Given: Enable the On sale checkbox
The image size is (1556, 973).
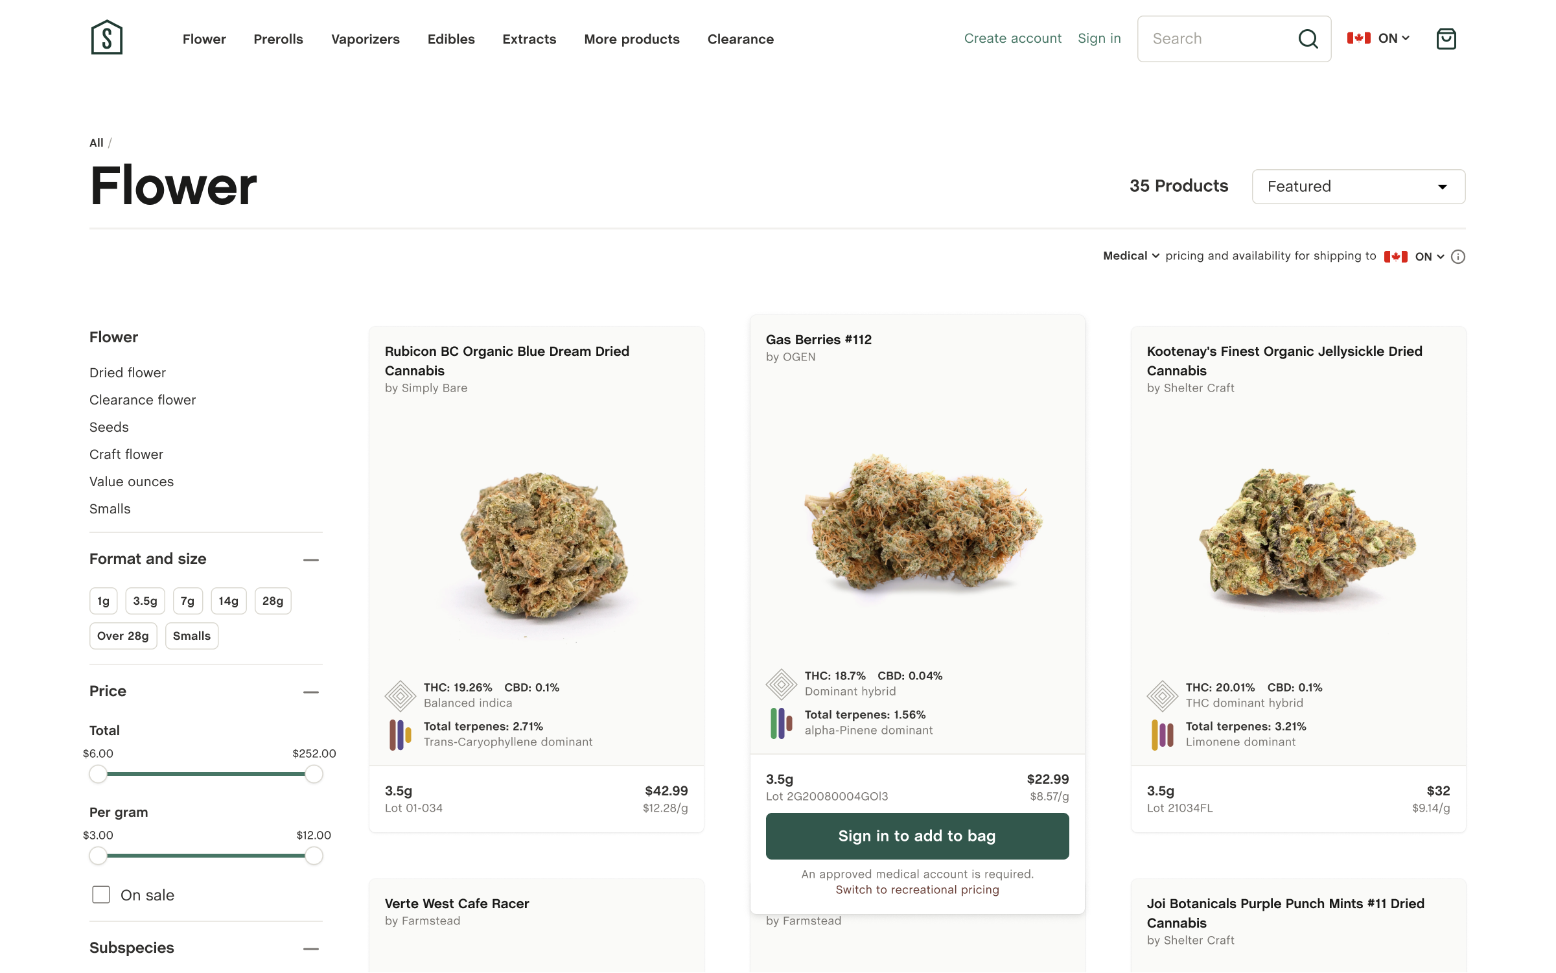Looking at the screenshot, I should 101,895.
